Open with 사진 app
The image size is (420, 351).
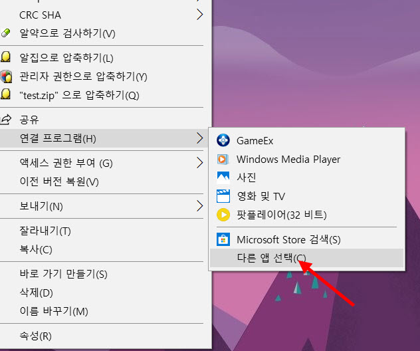pyautogui.click(x=307, y=177)
